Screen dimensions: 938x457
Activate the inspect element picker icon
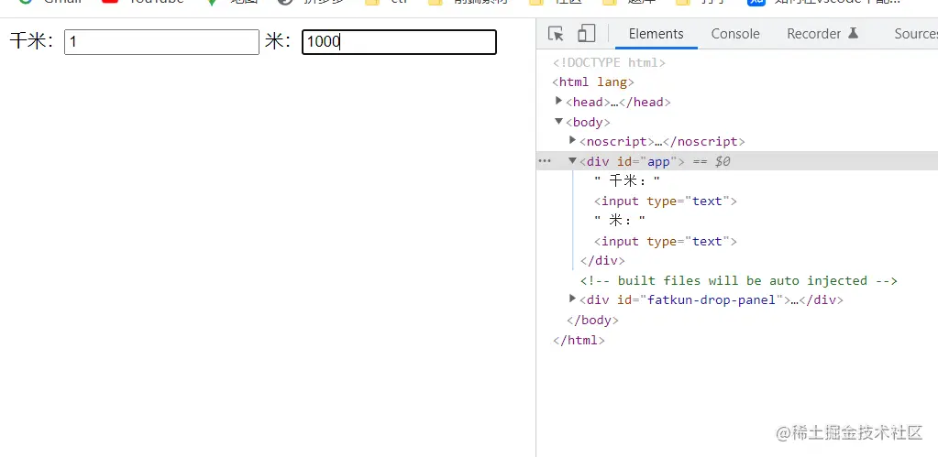pyautogui.click(x=556, y=34)
